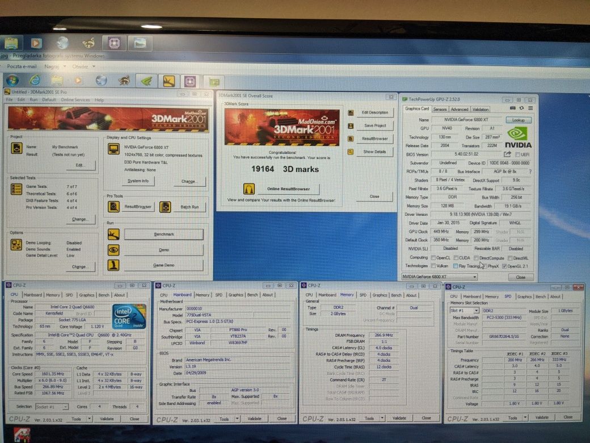Click the icon beside the Game Demo button

coord(113,265)
